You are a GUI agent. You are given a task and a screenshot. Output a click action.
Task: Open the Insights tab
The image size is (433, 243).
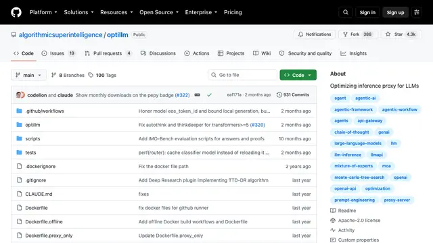(x=353, y=53)
